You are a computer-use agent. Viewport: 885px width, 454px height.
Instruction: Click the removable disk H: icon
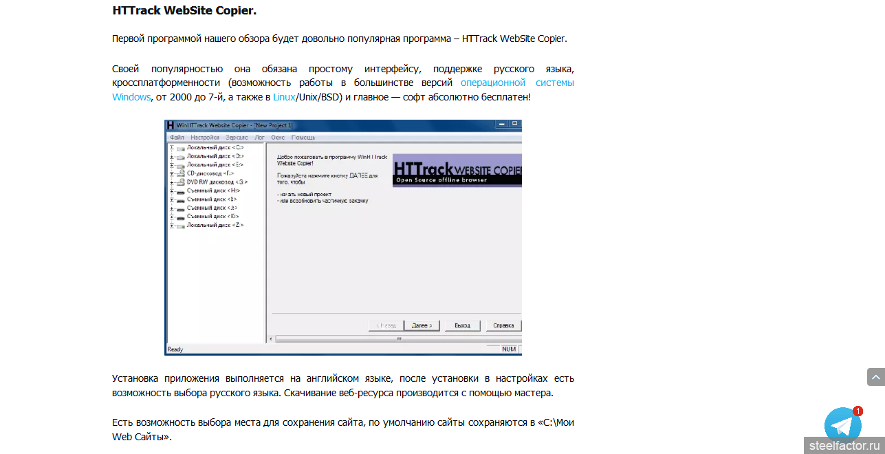coord(180,191)
